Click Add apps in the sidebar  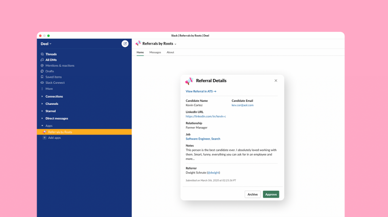pyautogui.click(x=54, y=138)
